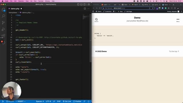The image size is (183, 103).
Task: Click the editor vertical scrollbar
Action: (x=90, y=38)
